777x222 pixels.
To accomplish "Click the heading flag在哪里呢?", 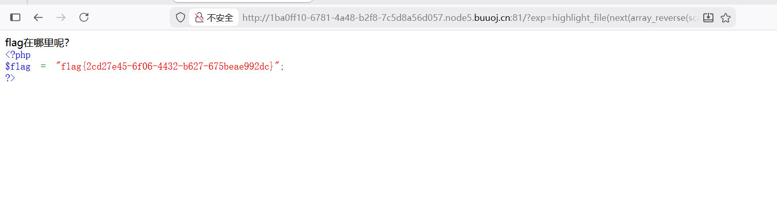I will click(x=37, y=43).
